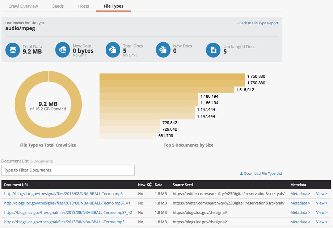Click the New Data icon
The image size is (333, 228).
[x=63, y=50]
